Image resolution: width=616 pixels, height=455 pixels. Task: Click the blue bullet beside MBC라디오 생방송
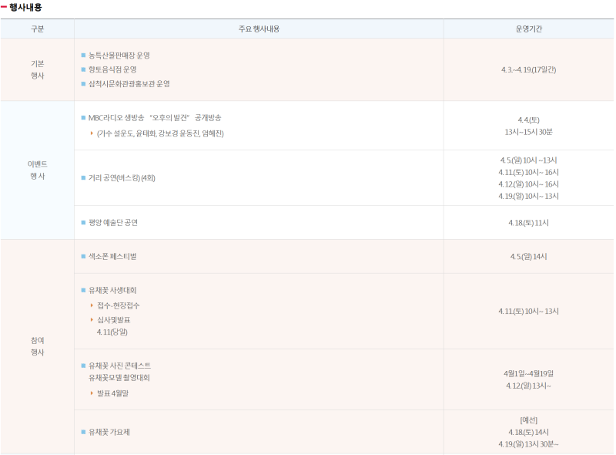tap(83, 118)
